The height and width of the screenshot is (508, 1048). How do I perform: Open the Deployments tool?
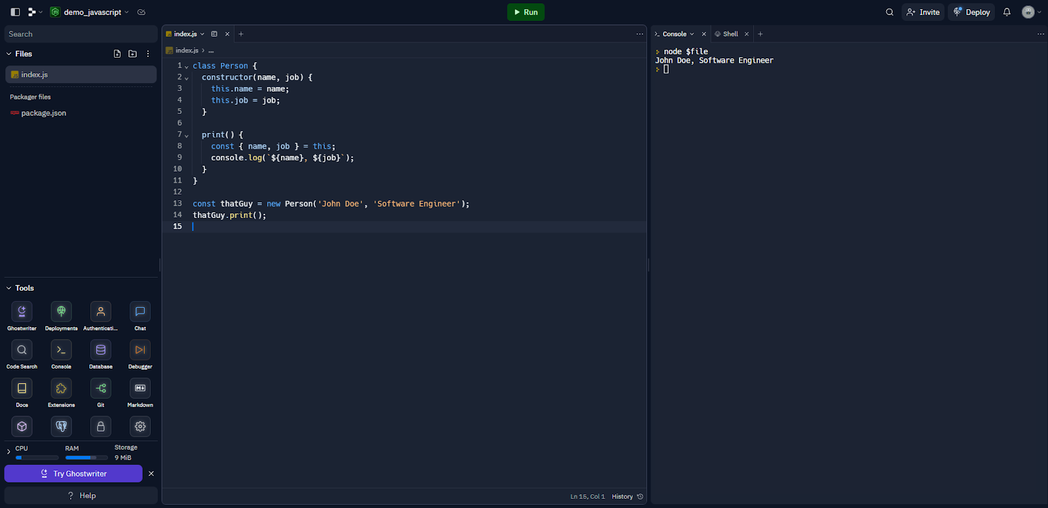[61, 312]
